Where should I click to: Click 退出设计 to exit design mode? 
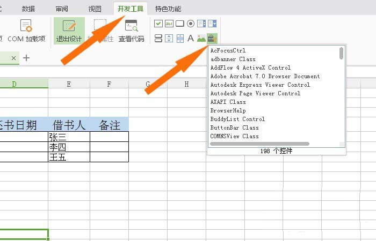(69, 31)
